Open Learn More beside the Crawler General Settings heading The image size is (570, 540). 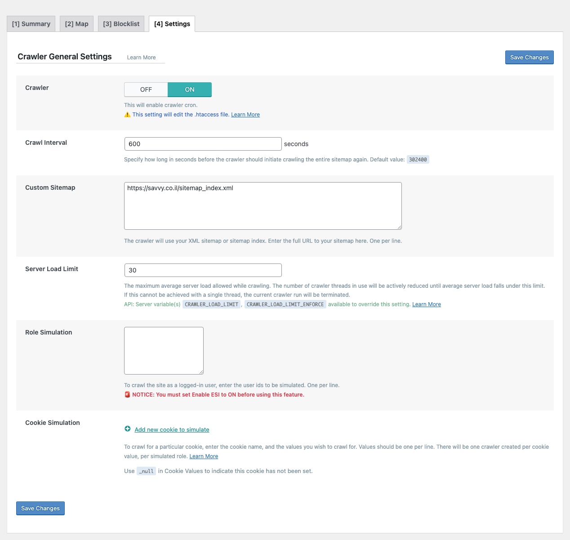pos(141,58)
